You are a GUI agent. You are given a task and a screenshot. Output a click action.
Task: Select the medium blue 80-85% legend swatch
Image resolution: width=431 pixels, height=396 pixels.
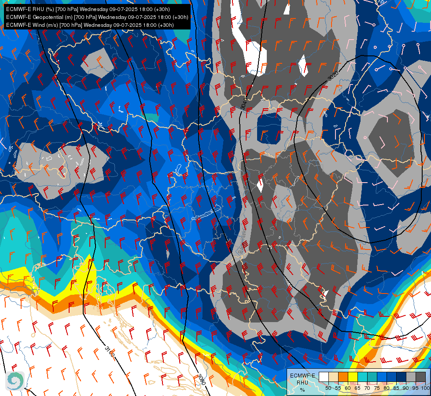[x=391, y=377]
